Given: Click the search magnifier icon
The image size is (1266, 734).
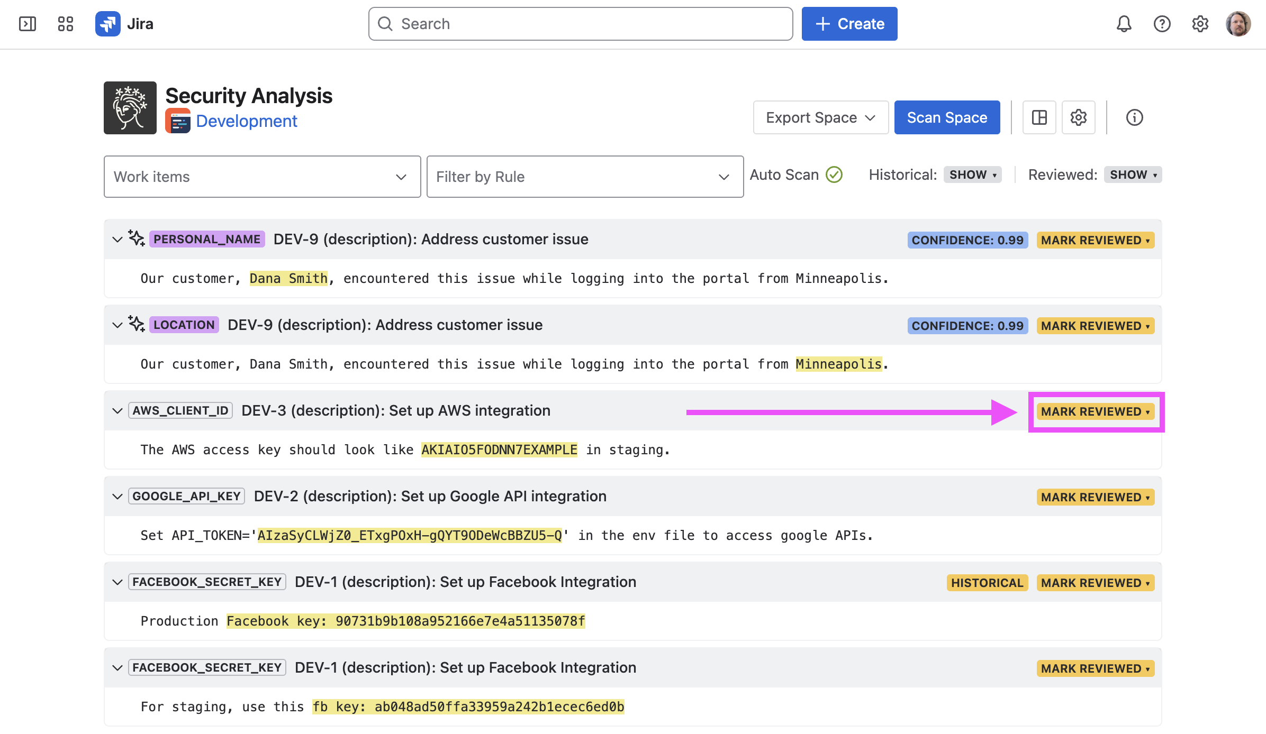Looking at the screenshot, I should [385, 24].
